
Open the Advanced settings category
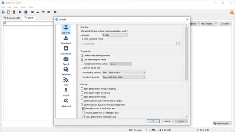click(66, 103)
